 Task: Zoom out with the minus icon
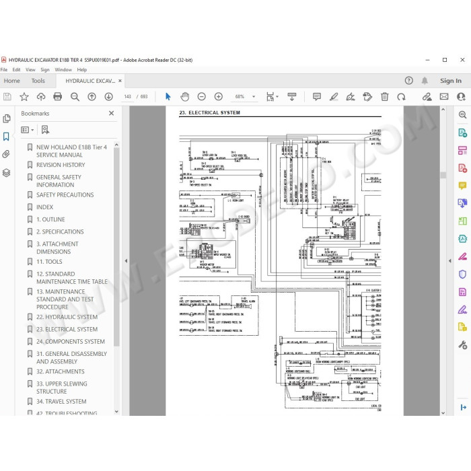coord(202,97)
